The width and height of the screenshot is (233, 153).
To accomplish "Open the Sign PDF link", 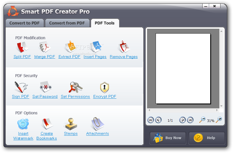I will click(20, 97).
